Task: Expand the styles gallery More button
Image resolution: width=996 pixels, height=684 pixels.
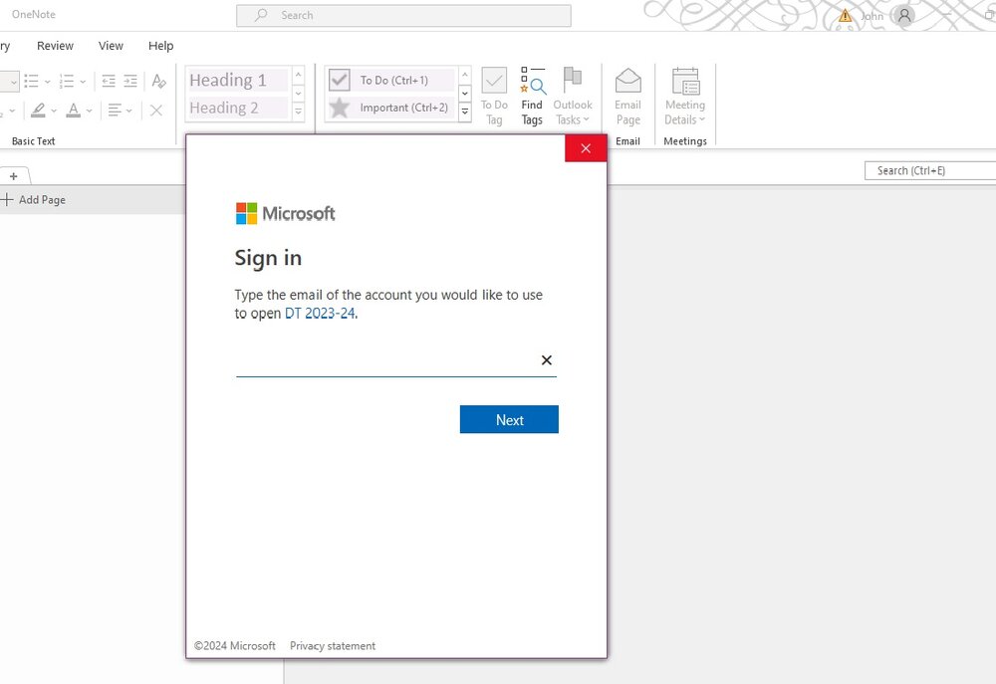Action: click(298, 112)
